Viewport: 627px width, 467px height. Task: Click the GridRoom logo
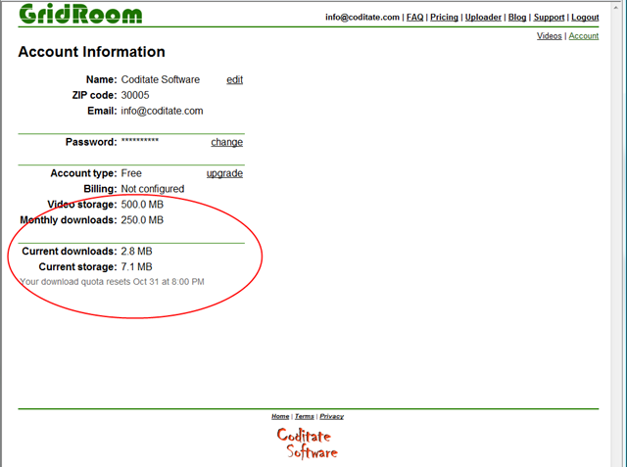pyautogui.click(x=80, y=14)
